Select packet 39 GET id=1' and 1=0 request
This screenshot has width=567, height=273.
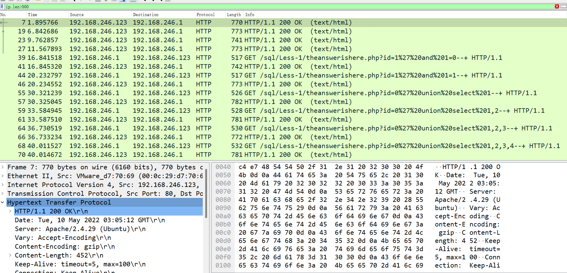[x=283, y=58]
